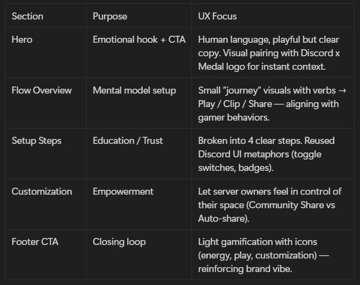The height and width of the screenshot is (285, 360).
Task: Click the Section column header
Action: tap(27, 16)
